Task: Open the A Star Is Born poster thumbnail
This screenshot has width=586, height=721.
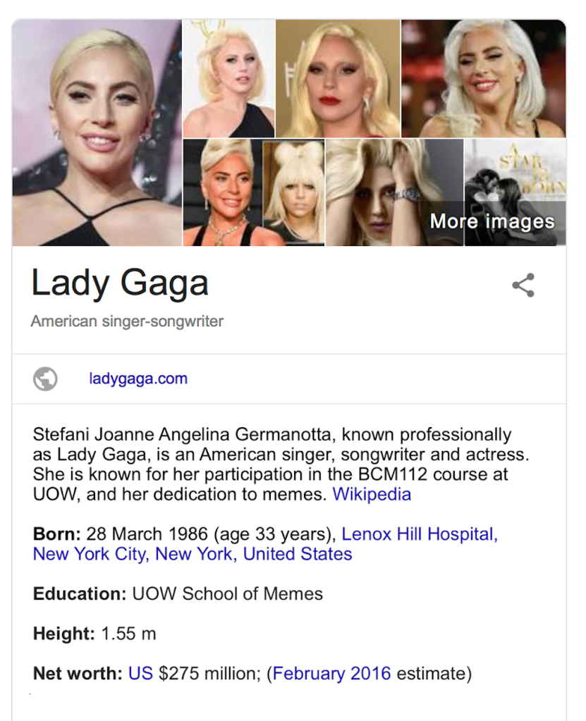Action: click(515, 192)
